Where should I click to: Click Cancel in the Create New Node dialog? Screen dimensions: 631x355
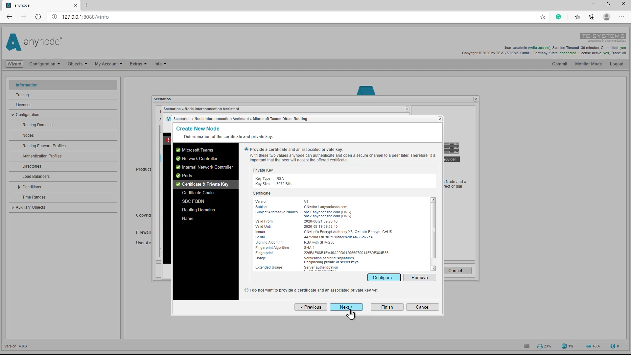423,307
